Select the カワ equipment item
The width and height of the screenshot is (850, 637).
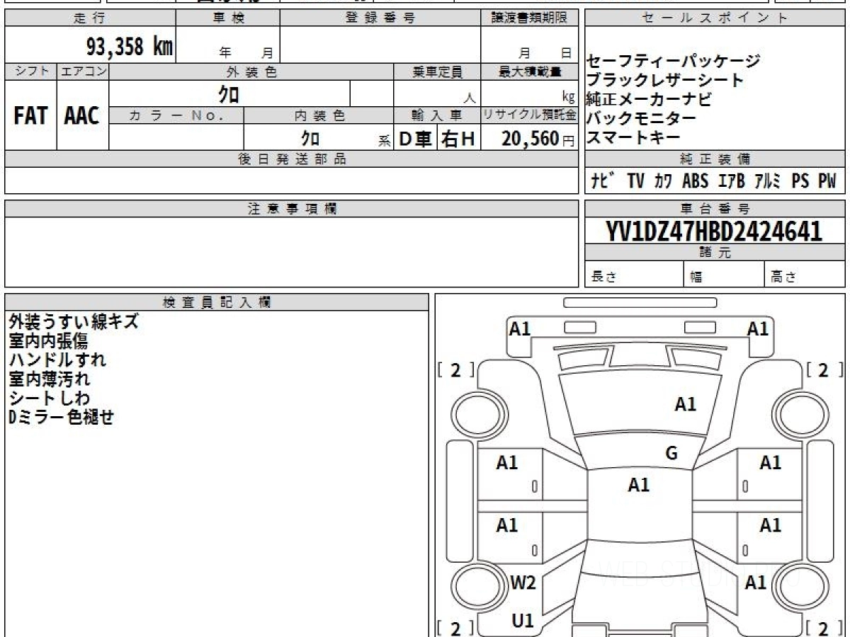coord(664,181)
